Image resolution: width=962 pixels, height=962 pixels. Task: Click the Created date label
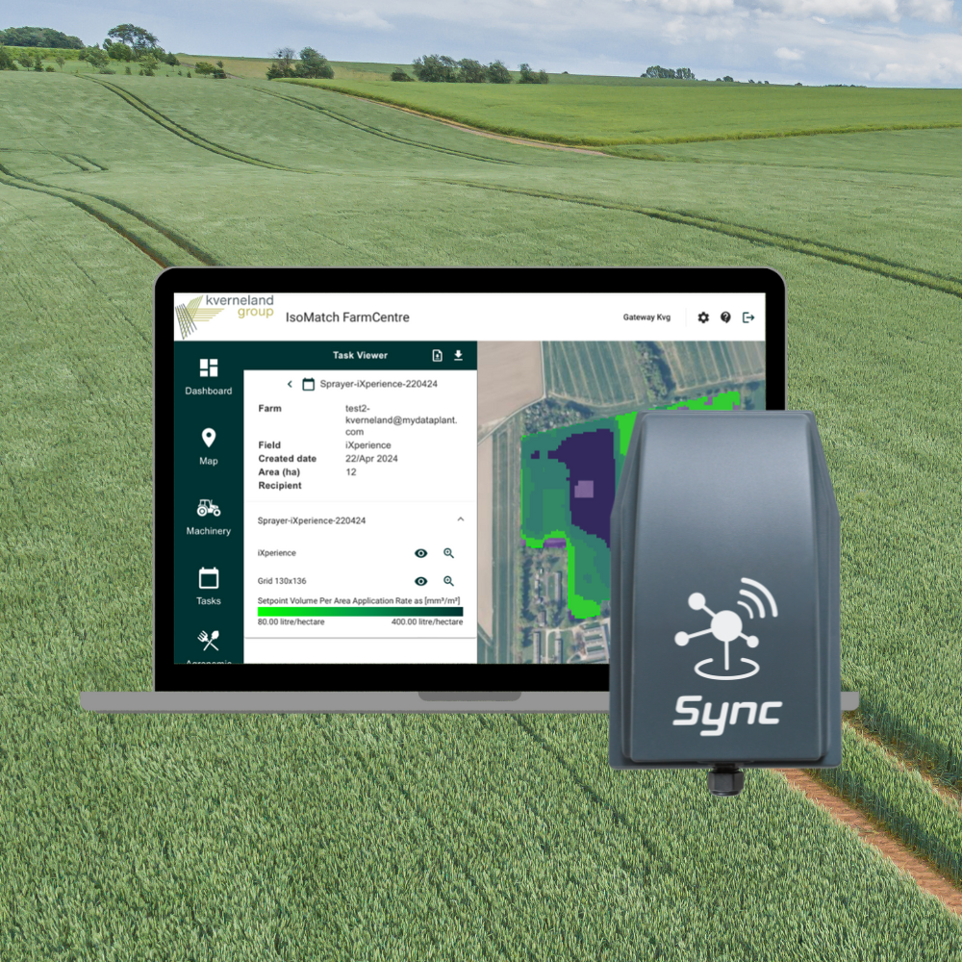click(x=287, y=458)
